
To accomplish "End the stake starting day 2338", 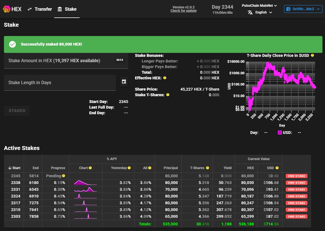I will 296,183.
